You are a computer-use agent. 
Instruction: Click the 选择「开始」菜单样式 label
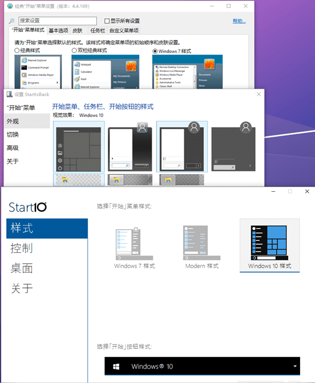[124, 207]
